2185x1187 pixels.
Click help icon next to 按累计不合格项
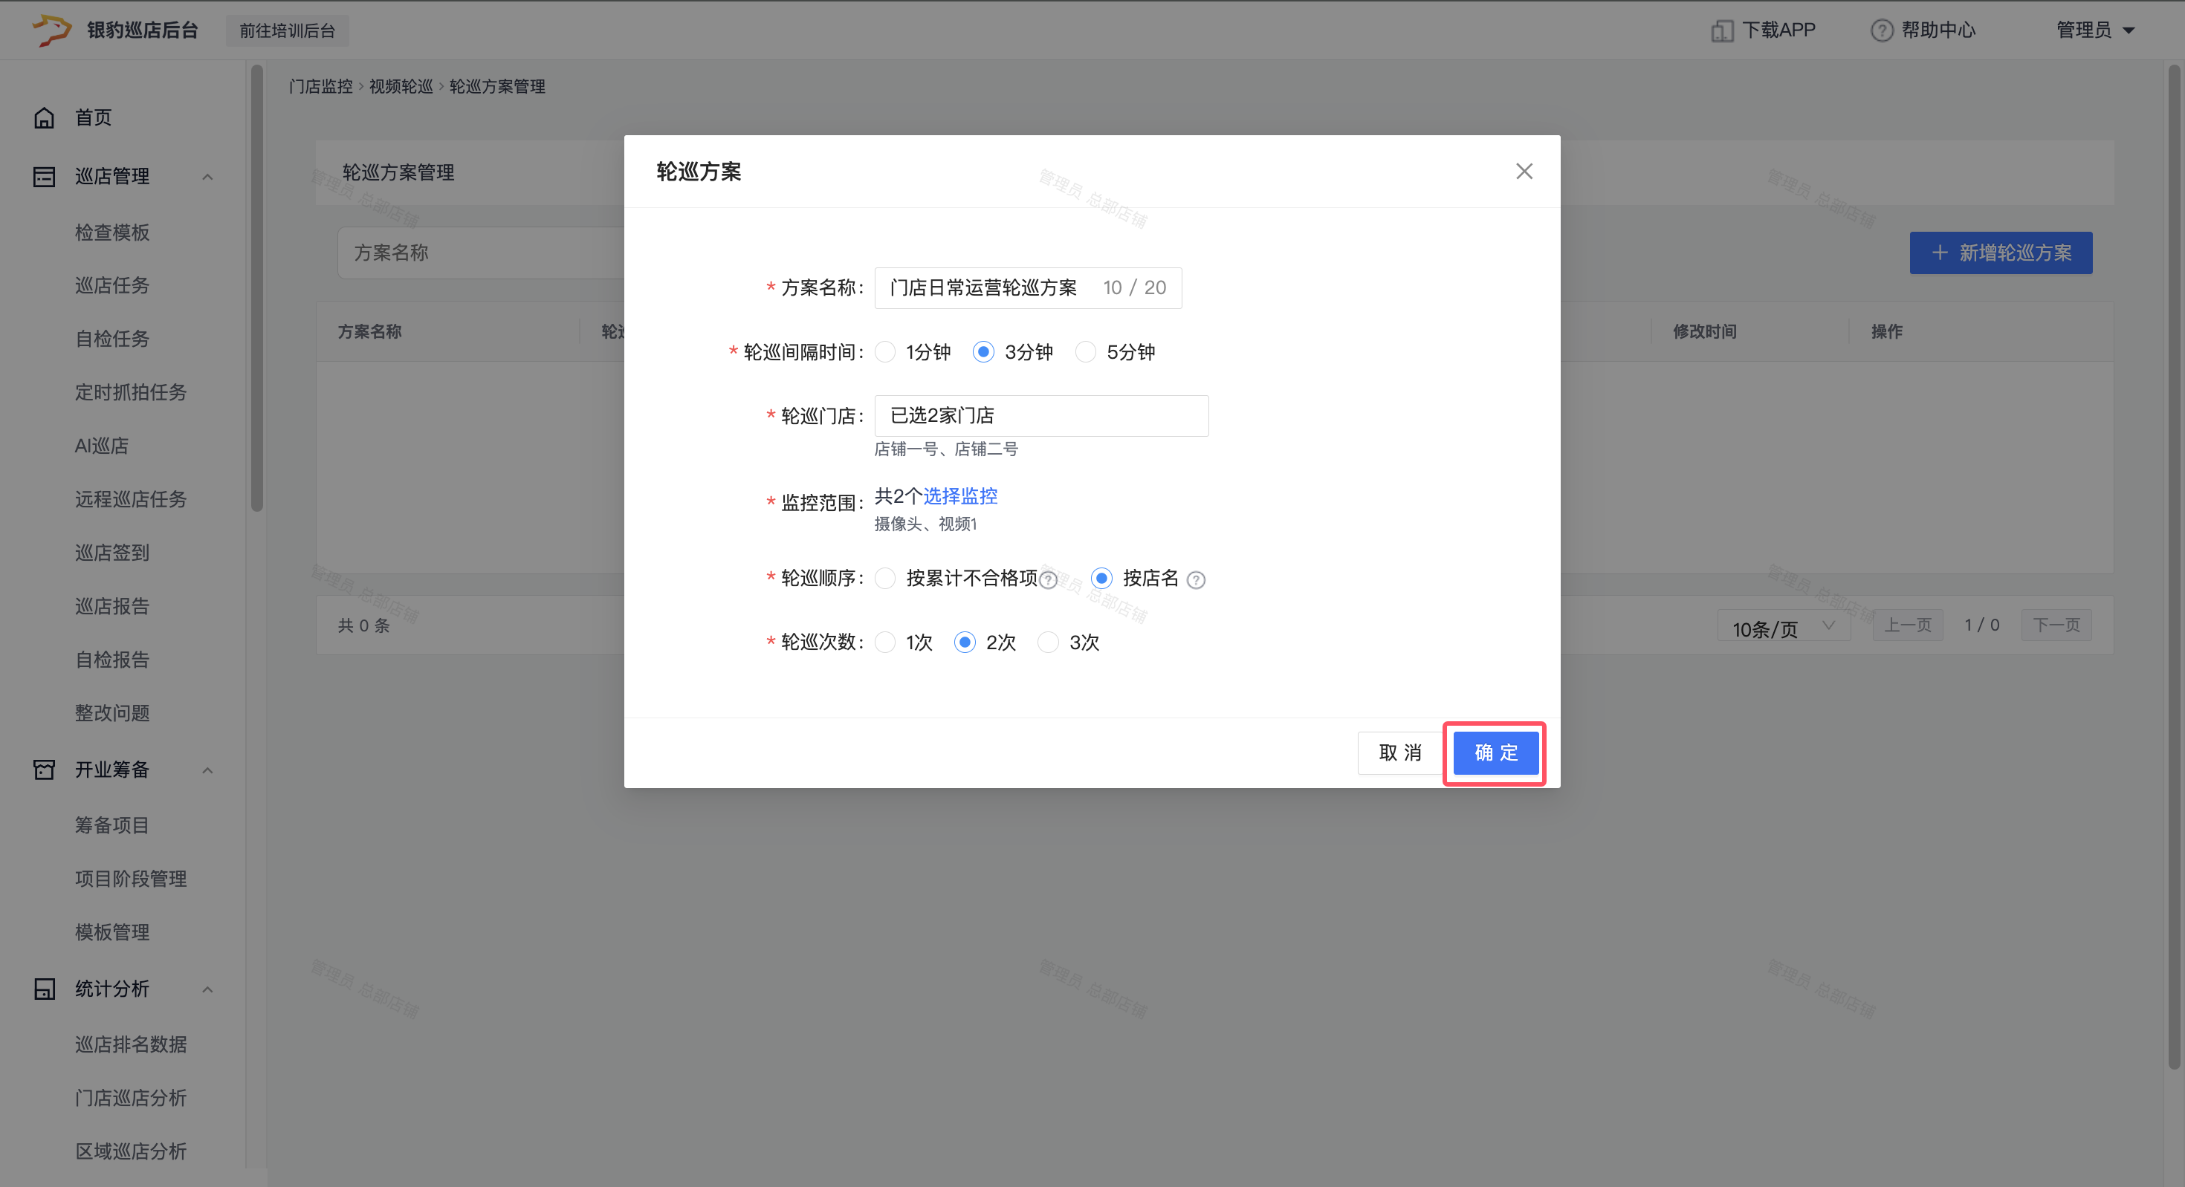coord(1049,580)
